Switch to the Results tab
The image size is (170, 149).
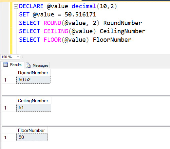pos(12,65)
